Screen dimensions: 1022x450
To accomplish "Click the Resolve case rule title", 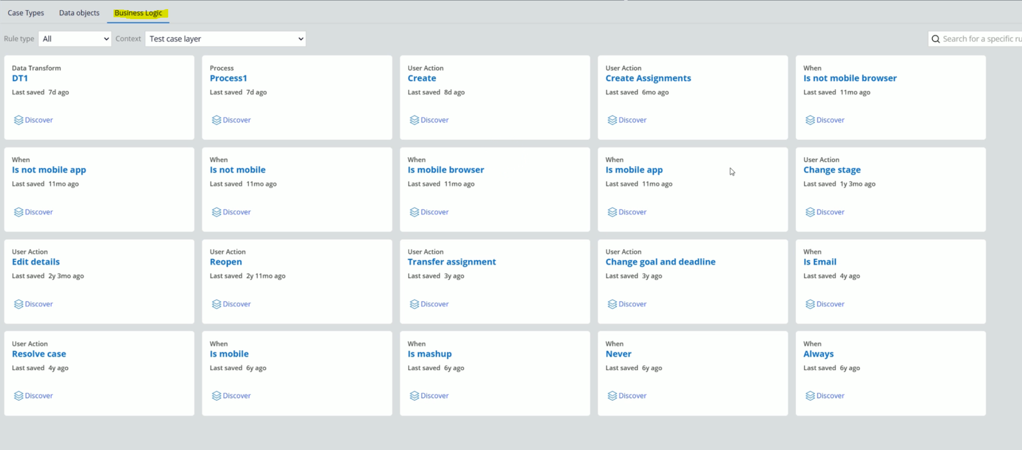I will (x=39, y=354).
